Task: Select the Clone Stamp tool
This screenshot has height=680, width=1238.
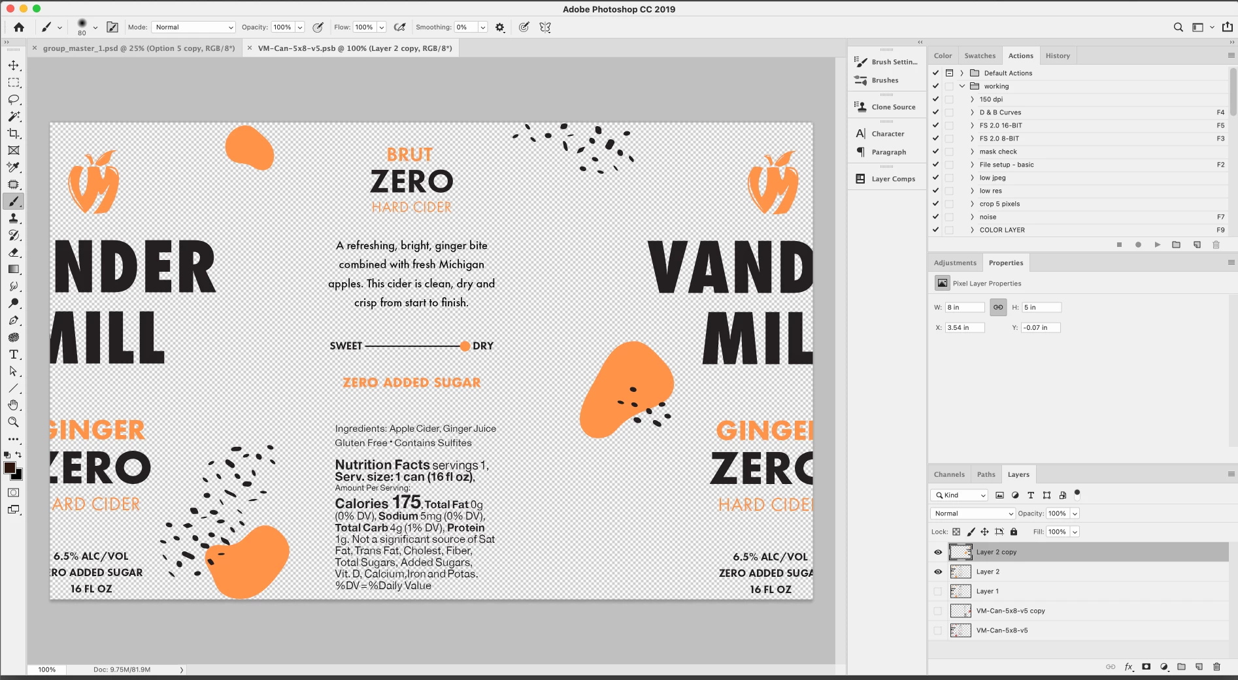Action: coord(13,218)
